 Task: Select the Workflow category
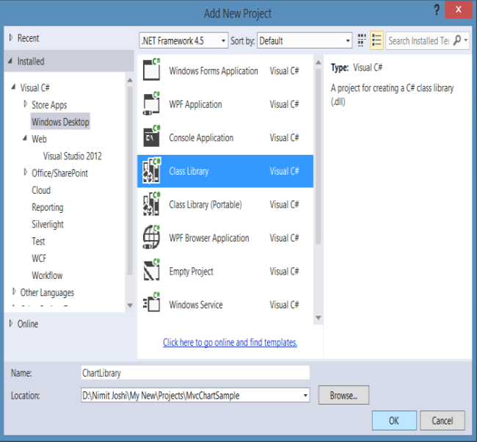[x=47, y=275]
